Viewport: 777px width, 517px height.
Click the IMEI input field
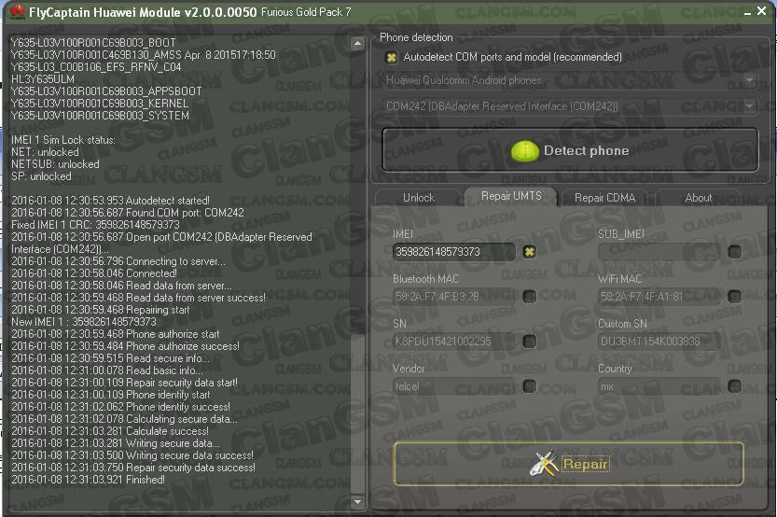click(454, 252)
